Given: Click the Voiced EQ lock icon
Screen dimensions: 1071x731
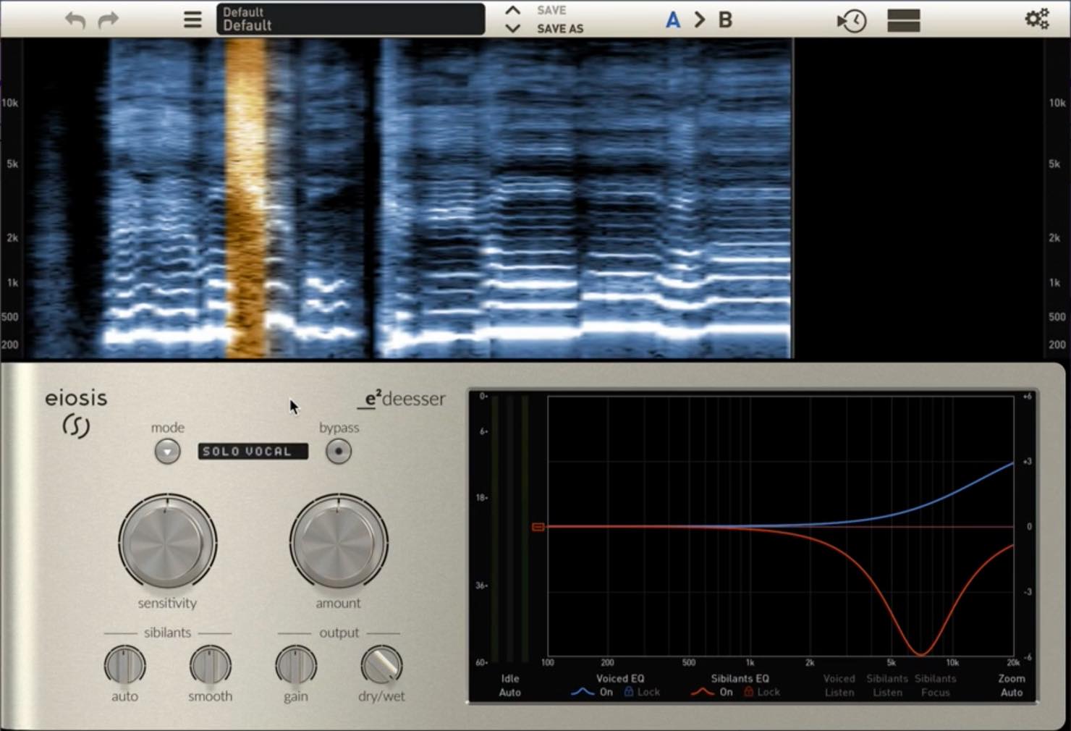Looking at the screenshot, I should point(629,692).
